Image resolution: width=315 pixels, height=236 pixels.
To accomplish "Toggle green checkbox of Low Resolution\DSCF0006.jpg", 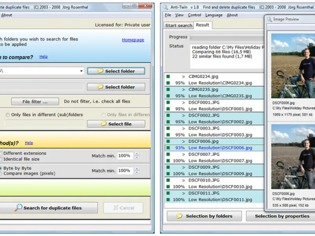I will pyautogui.click(x=168, y=148).
